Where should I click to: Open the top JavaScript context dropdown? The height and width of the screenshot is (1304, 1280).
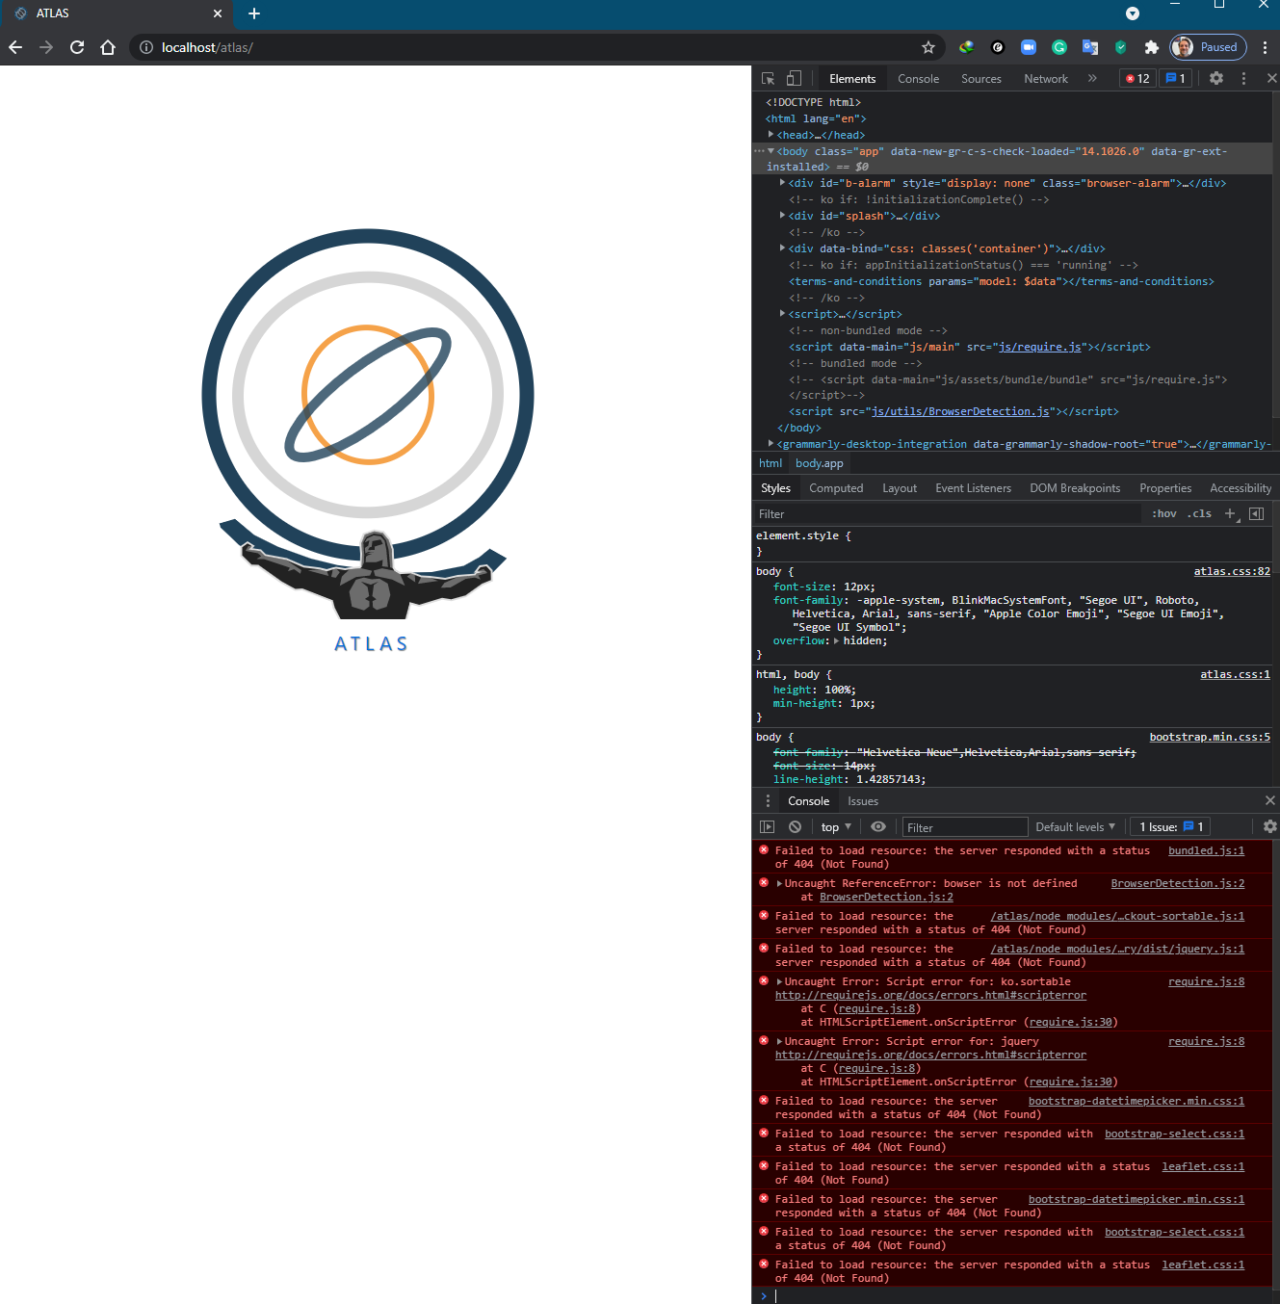(836, 827)
